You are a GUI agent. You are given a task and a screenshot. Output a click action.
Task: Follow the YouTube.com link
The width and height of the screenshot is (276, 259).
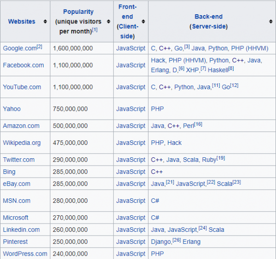pyautogui.click(x=22, y=87)
